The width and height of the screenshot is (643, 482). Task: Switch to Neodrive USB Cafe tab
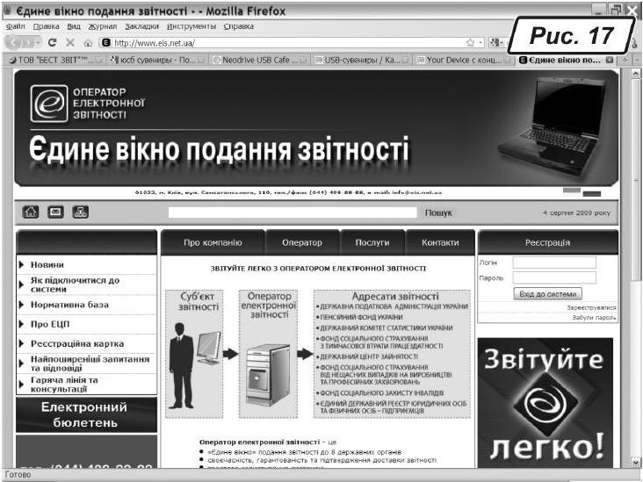256,60
